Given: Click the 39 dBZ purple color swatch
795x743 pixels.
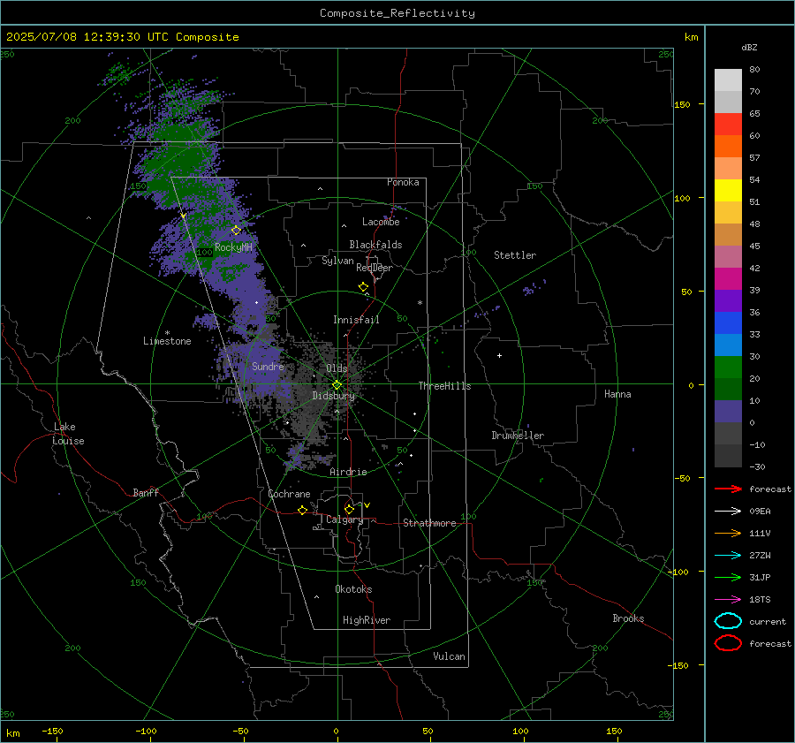Looking at the screenshot, I should point(728,301).
